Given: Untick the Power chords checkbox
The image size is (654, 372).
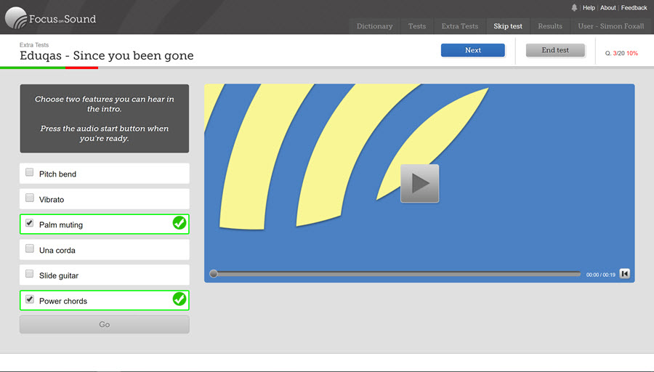Looking at the screenshot, I should [x=30, y=299].
